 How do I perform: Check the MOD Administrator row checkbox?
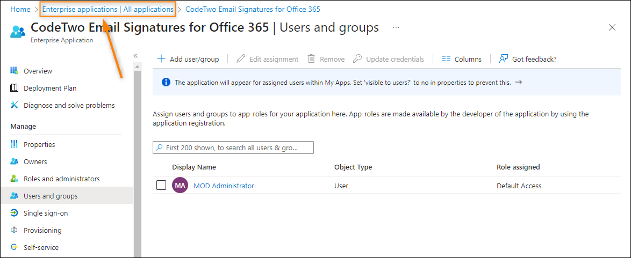coord(161,185)
